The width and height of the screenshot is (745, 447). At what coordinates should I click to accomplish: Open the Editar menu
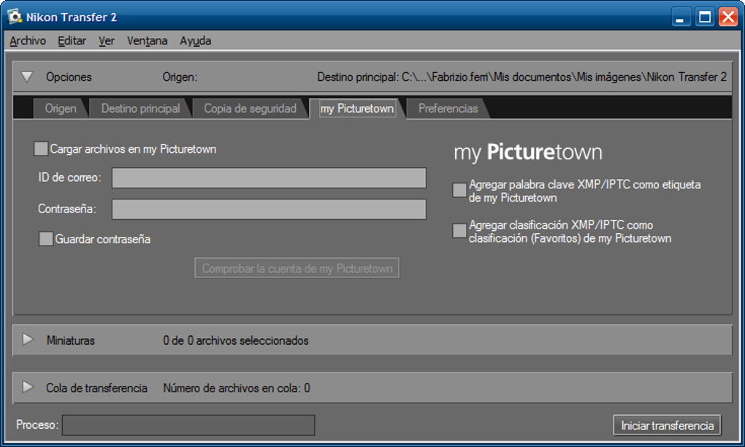coord(72,41)
